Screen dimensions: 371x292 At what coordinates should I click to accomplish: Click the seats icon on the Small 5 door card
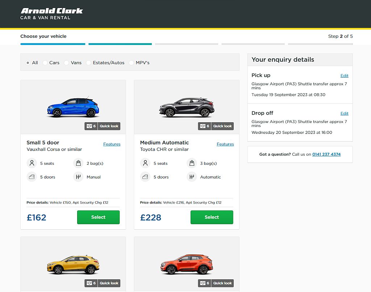pyautogui.click(x=32, y=163)
